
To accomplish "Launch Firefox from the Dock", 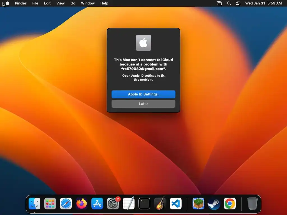I will click(x=82, y=203).
